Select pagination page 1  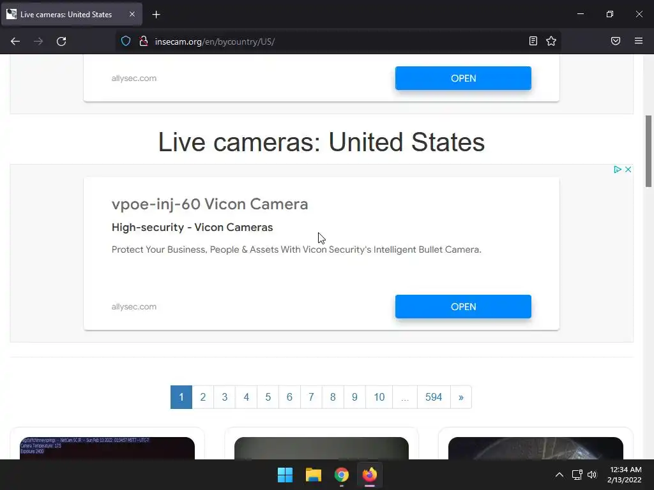pyautogui.click(x=181, y=397)
